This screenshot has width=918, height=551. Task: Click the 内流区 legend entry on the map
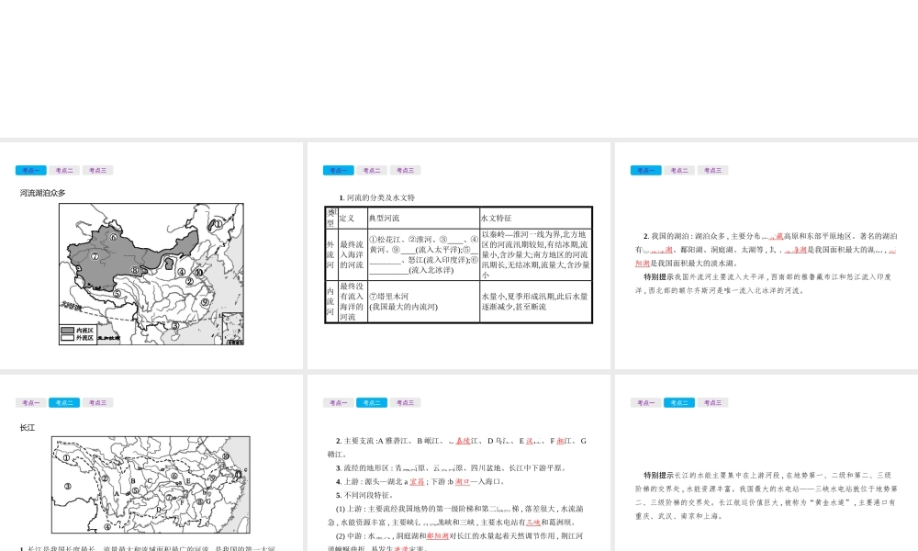(x=77, y=331)
